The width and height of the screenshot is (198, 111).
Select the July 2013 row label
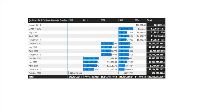pos(33,32)
